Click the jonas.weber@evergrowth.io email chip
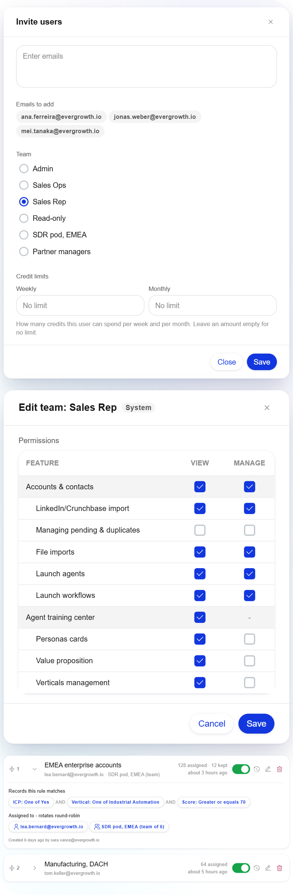 (155, 117)
